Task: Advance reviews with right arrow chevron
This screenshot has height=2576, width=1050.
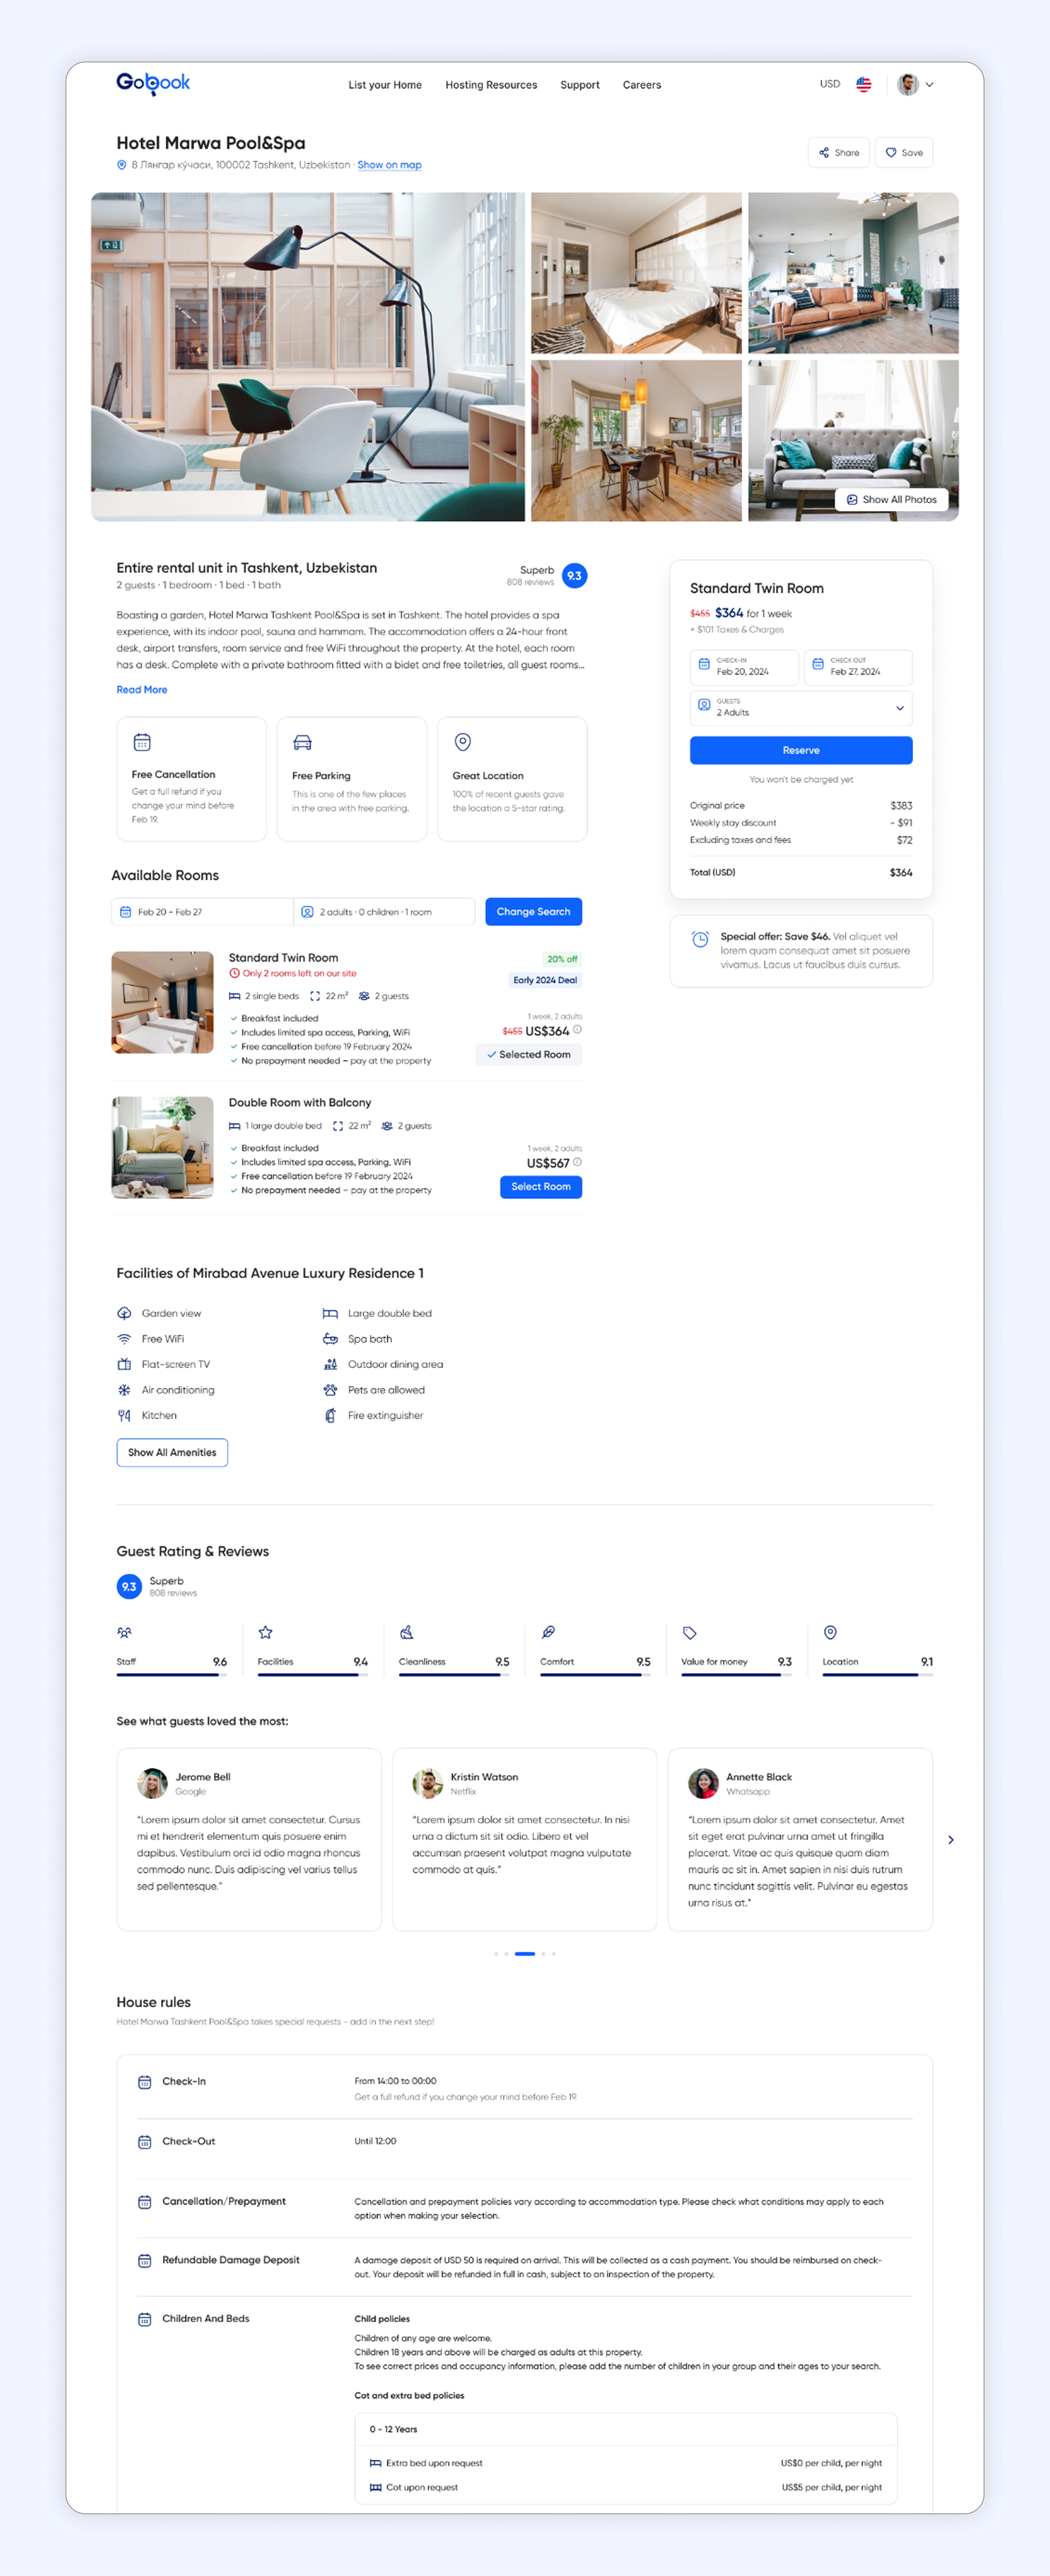Action: tap(951, 1840)
